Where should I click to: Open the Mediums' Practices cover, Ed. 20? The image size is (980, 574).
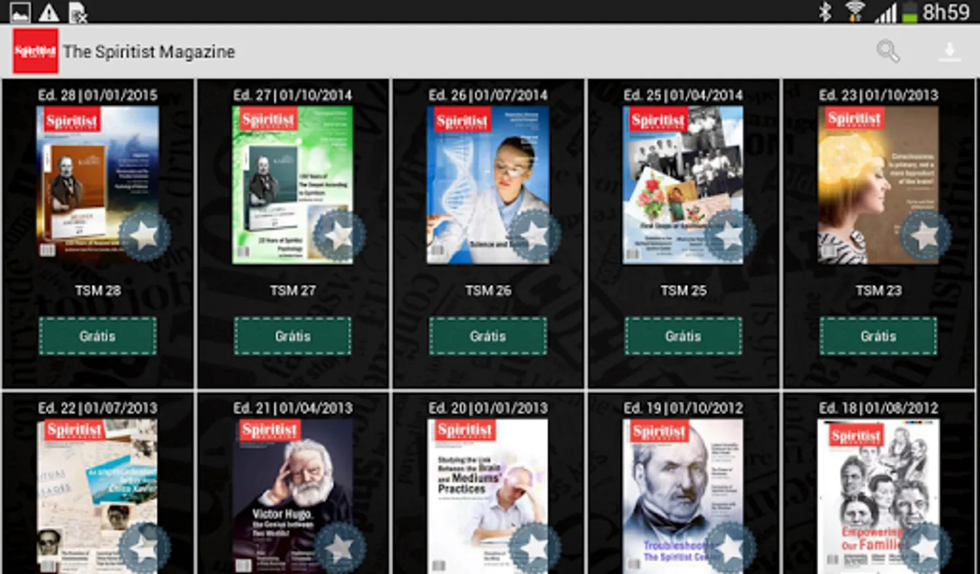tap(488, 496)
